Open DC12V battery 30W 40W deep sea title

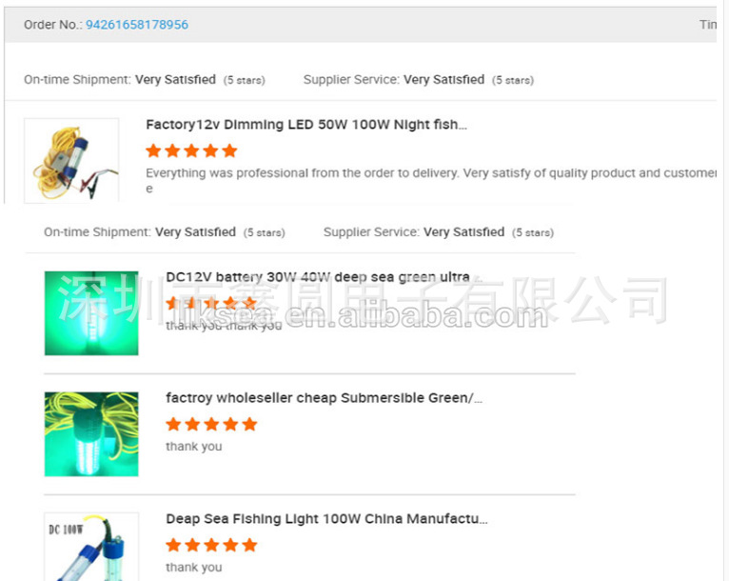pyautogui.click(x=324, y=277)
